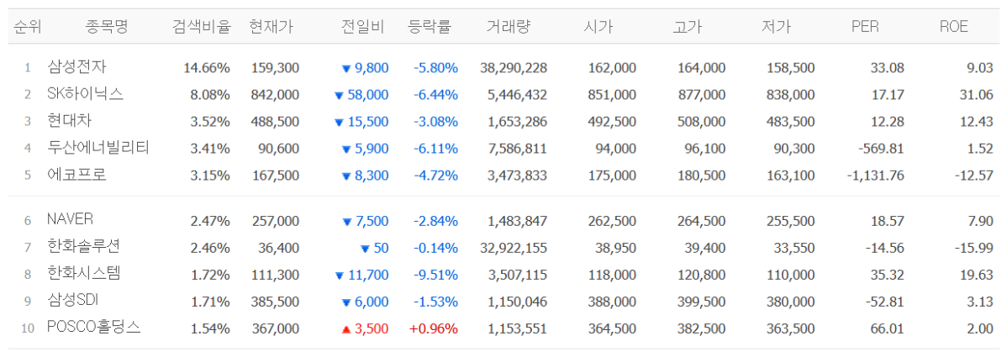1007x357 pixels.
Task: Open the POSCO홀딩스 stock link
Action: pyautogui.click(x=94, y=328)
